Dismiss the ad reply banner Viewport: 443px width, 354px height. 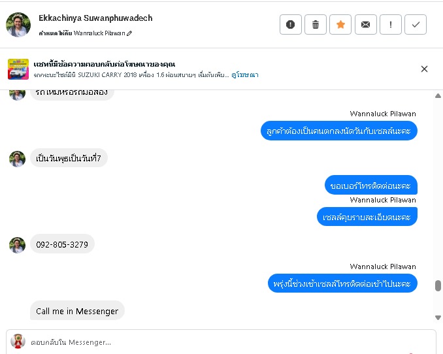(x=424, y=69)
